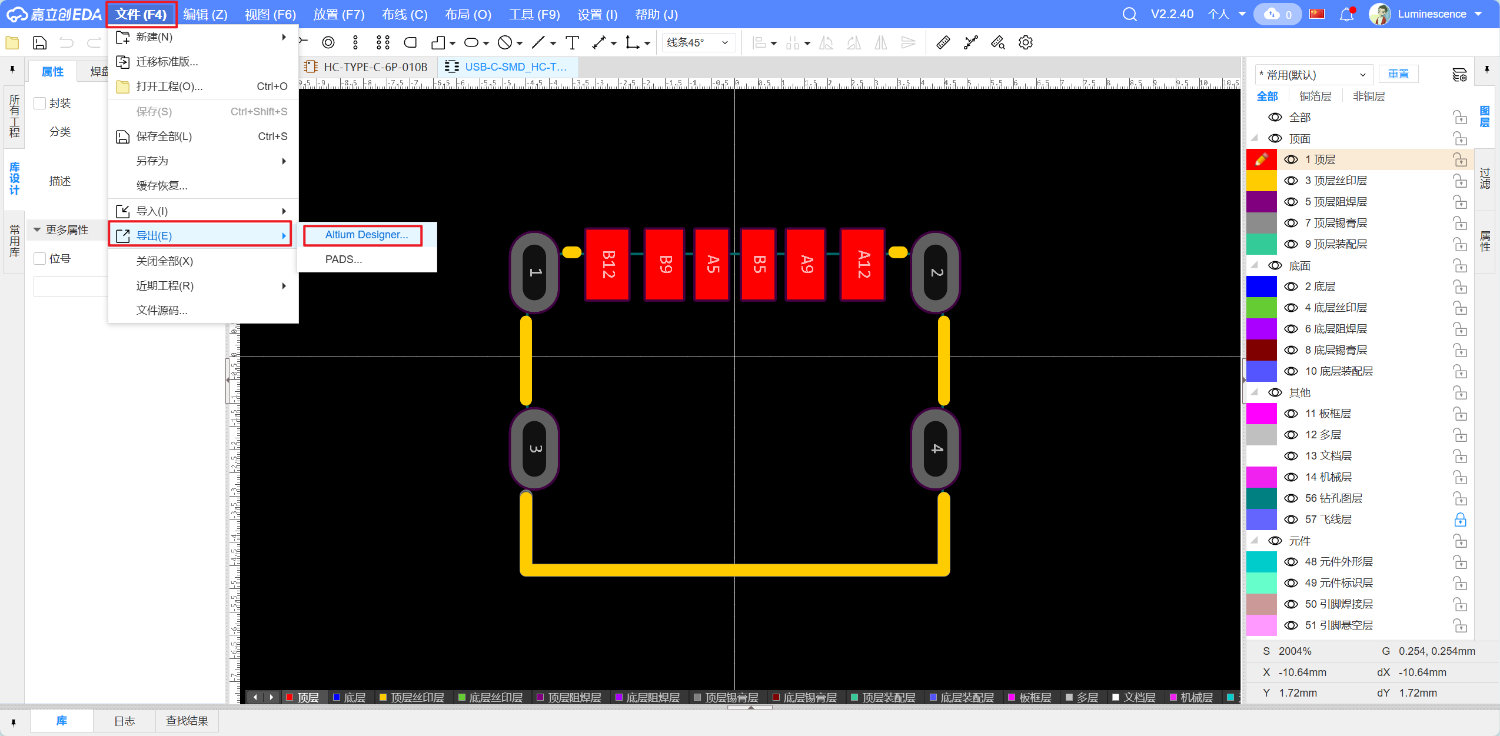
Task: Click the blue 2 底层 color swatch
Action: pyautogui.click(x=1262, y=287)
